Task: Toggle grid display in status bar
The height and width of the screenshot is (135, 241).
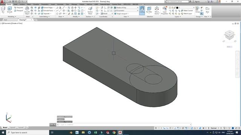Action: [x=156, y=128]
